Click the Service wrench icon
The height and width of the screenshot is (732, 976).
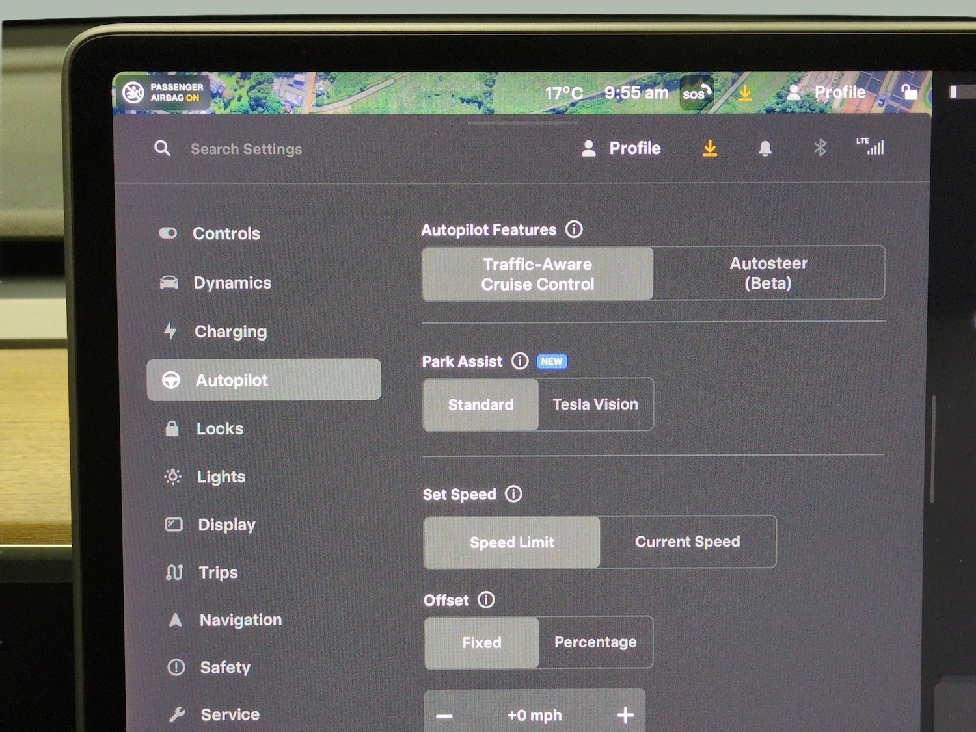[177, 714]
